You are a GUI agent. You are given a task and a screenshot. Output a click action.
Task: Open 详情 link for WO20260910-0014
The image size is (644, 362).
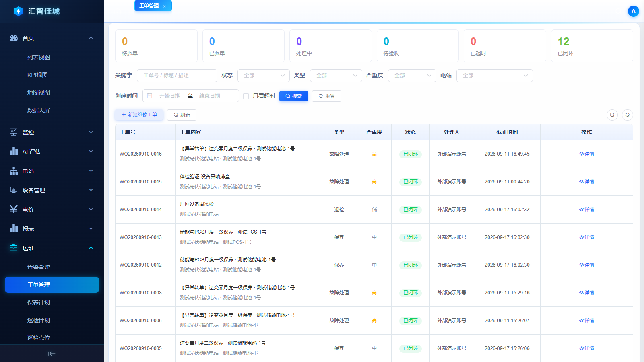(586, 210)
